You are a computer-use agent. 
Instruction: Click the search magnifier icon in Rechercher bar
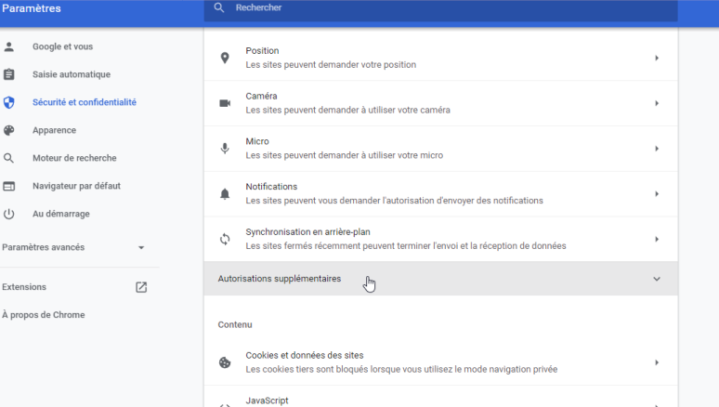pyautogui.click(x=219, y=7)
